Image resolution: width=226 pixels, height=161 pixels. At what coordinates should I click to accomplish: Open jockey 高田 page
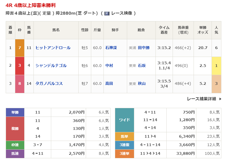[109, 83]
